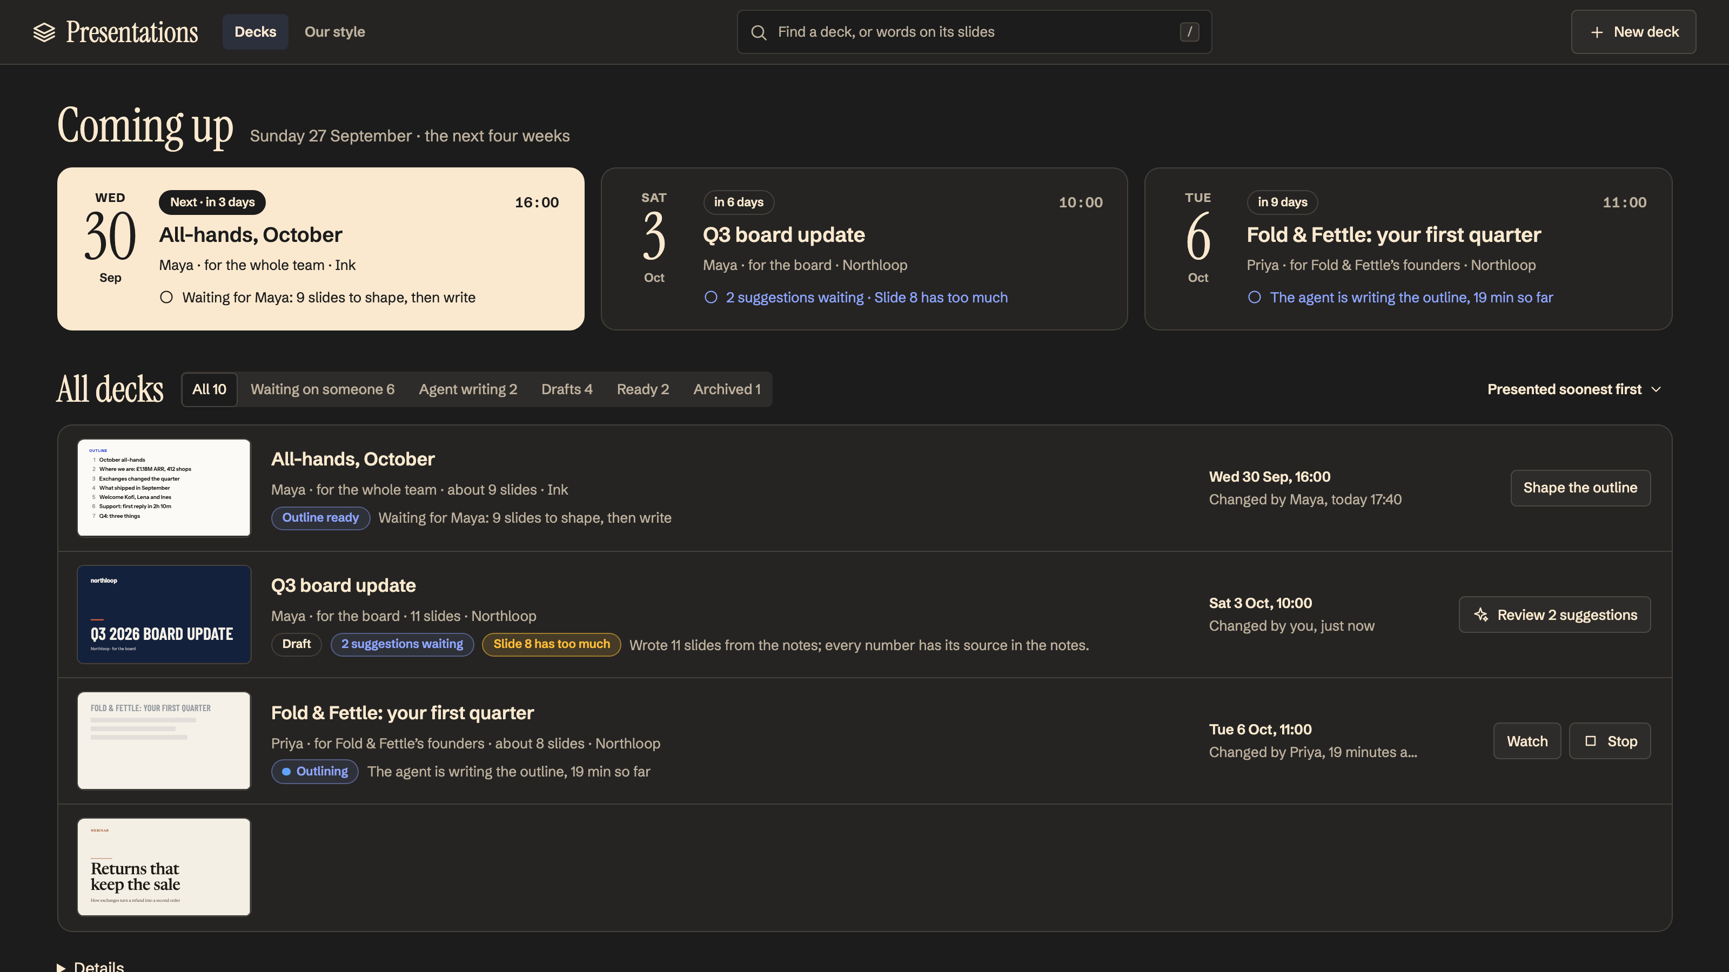Click the status circle on Q3 board update card
Image resolution: width=1729 pixels, height=972 pixels.
pos(711,297)
